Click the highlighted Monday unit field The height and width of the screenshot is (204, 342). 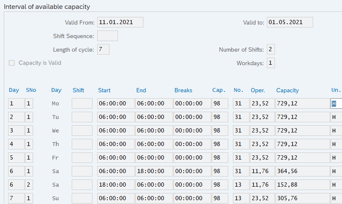point(336,104)
